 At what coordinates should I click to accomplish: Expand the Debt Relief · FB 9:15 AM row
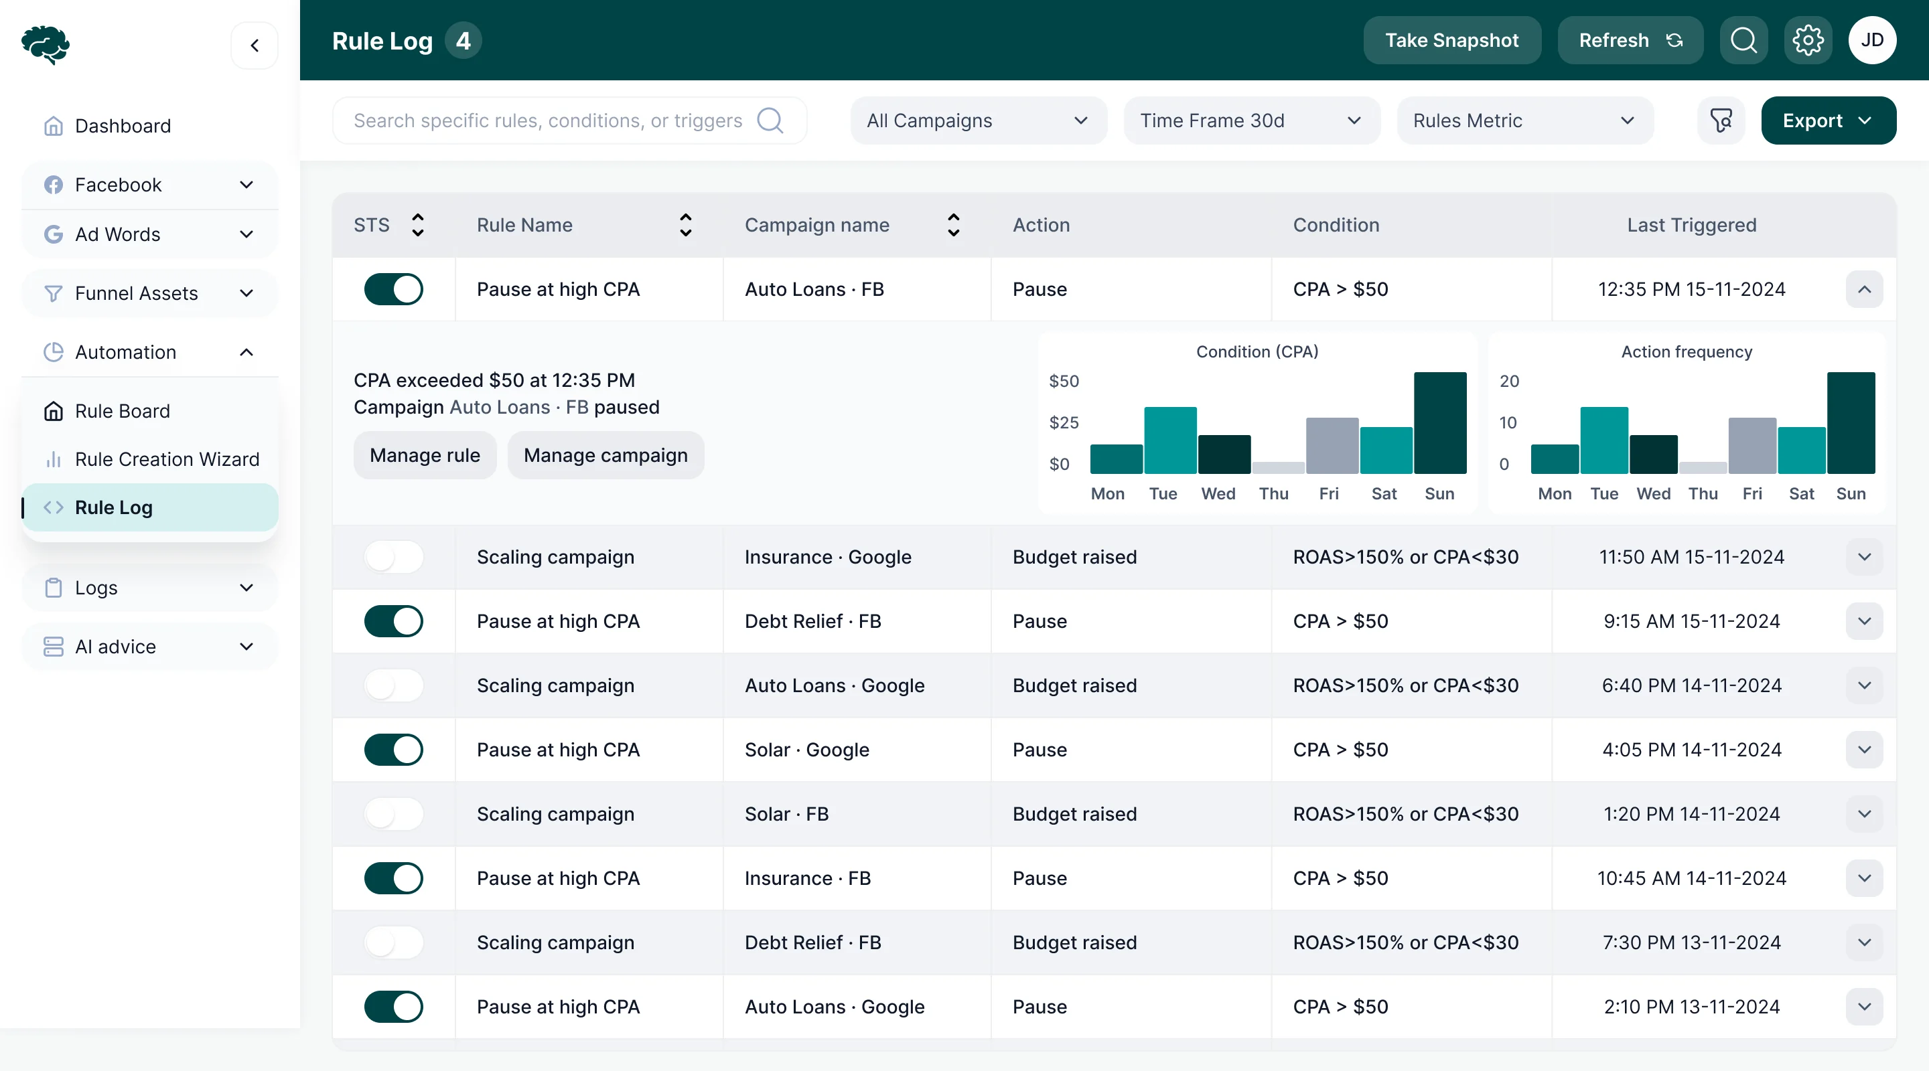(x=1864, y=621)
